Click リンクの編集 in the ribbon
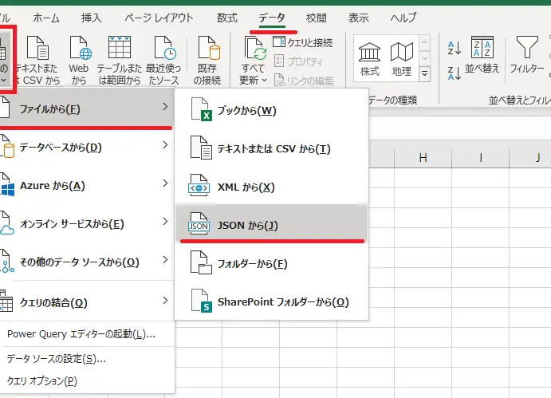The width and height of the screenshot is (551, 398). tap(304, 81)
